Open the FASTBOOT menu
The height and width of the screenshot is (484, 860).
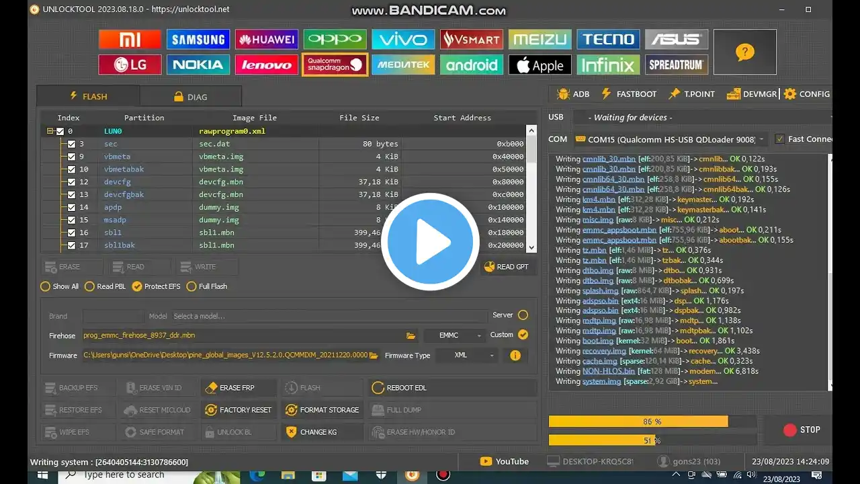(629, 94)
